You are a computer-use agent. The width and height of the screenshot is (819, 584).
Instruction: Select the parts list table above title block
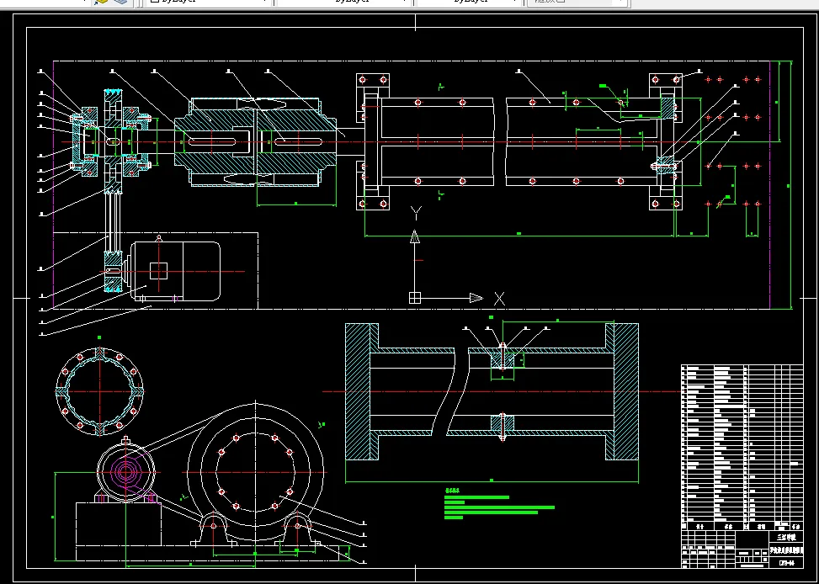(x=742, y=448)
